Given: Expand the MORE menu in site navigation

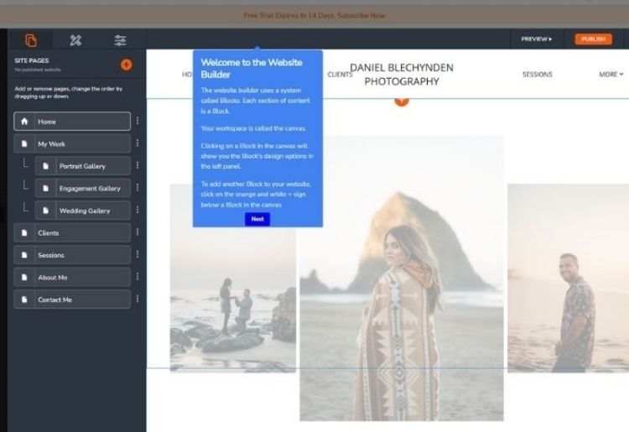Looking at the screenshot, I should [611, 75].
